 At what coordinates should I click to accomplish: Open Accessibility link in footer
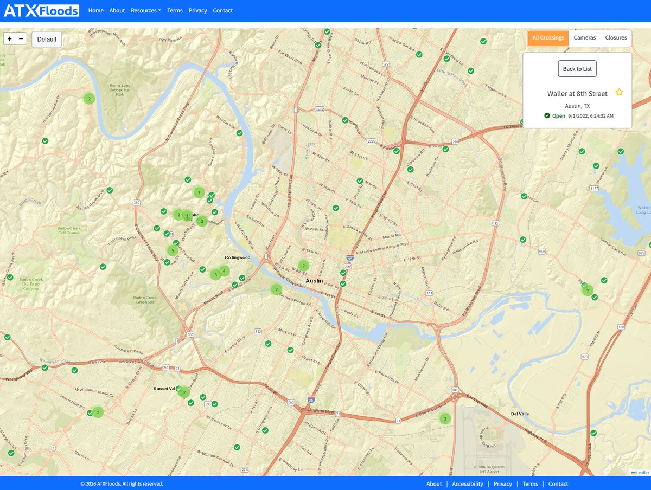(x=468, y=484)
